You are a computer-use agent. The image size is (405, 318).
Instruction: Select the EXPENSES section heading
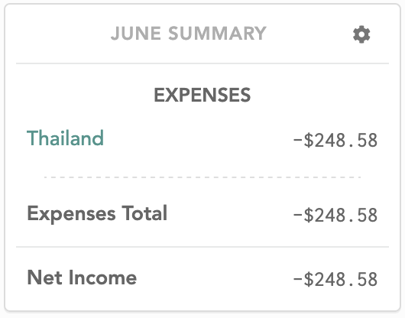tap(202, 95)
